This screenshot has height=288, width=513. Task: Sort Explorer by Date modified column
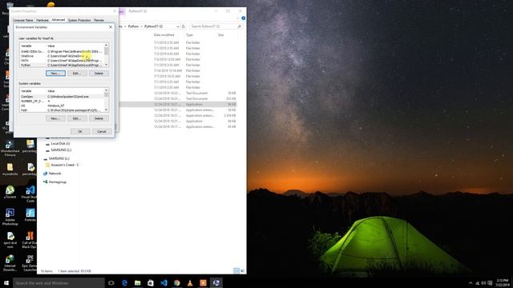click(x=164, y=35)
